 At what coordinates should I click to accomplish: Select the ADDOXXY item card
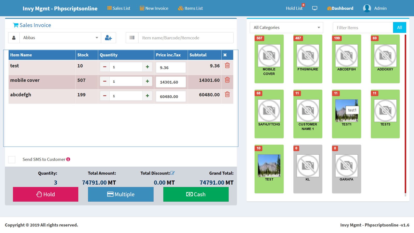[385, 59]
